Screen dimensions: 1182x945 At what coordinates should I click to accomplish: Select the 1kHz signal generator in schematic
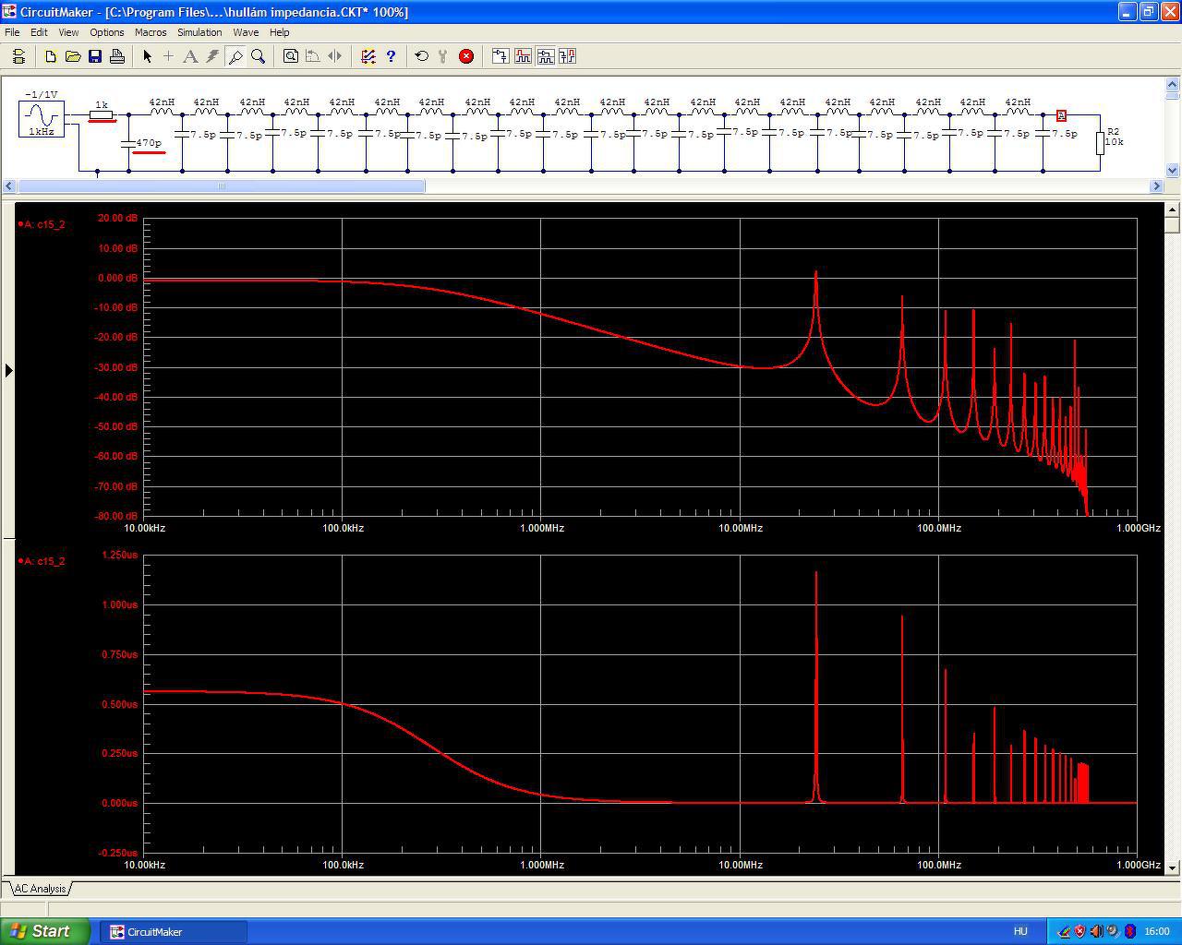point(42,118)
